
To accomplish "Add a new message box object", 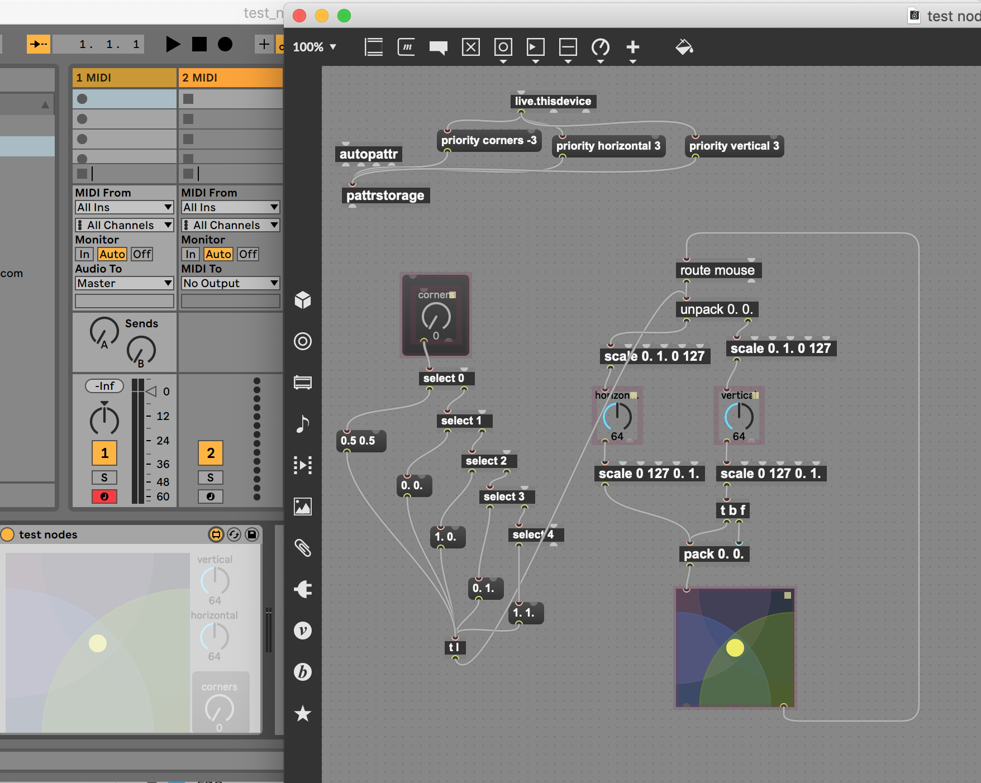I will pyautogui.click(x=406, y=47).
